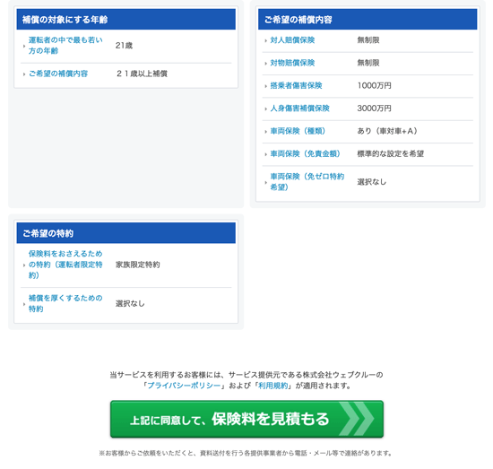
Task: Open the 対物賠償保険 link
Action: point(292,63)
